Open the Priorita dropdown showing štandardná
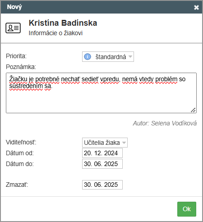 tap(108, 57)
